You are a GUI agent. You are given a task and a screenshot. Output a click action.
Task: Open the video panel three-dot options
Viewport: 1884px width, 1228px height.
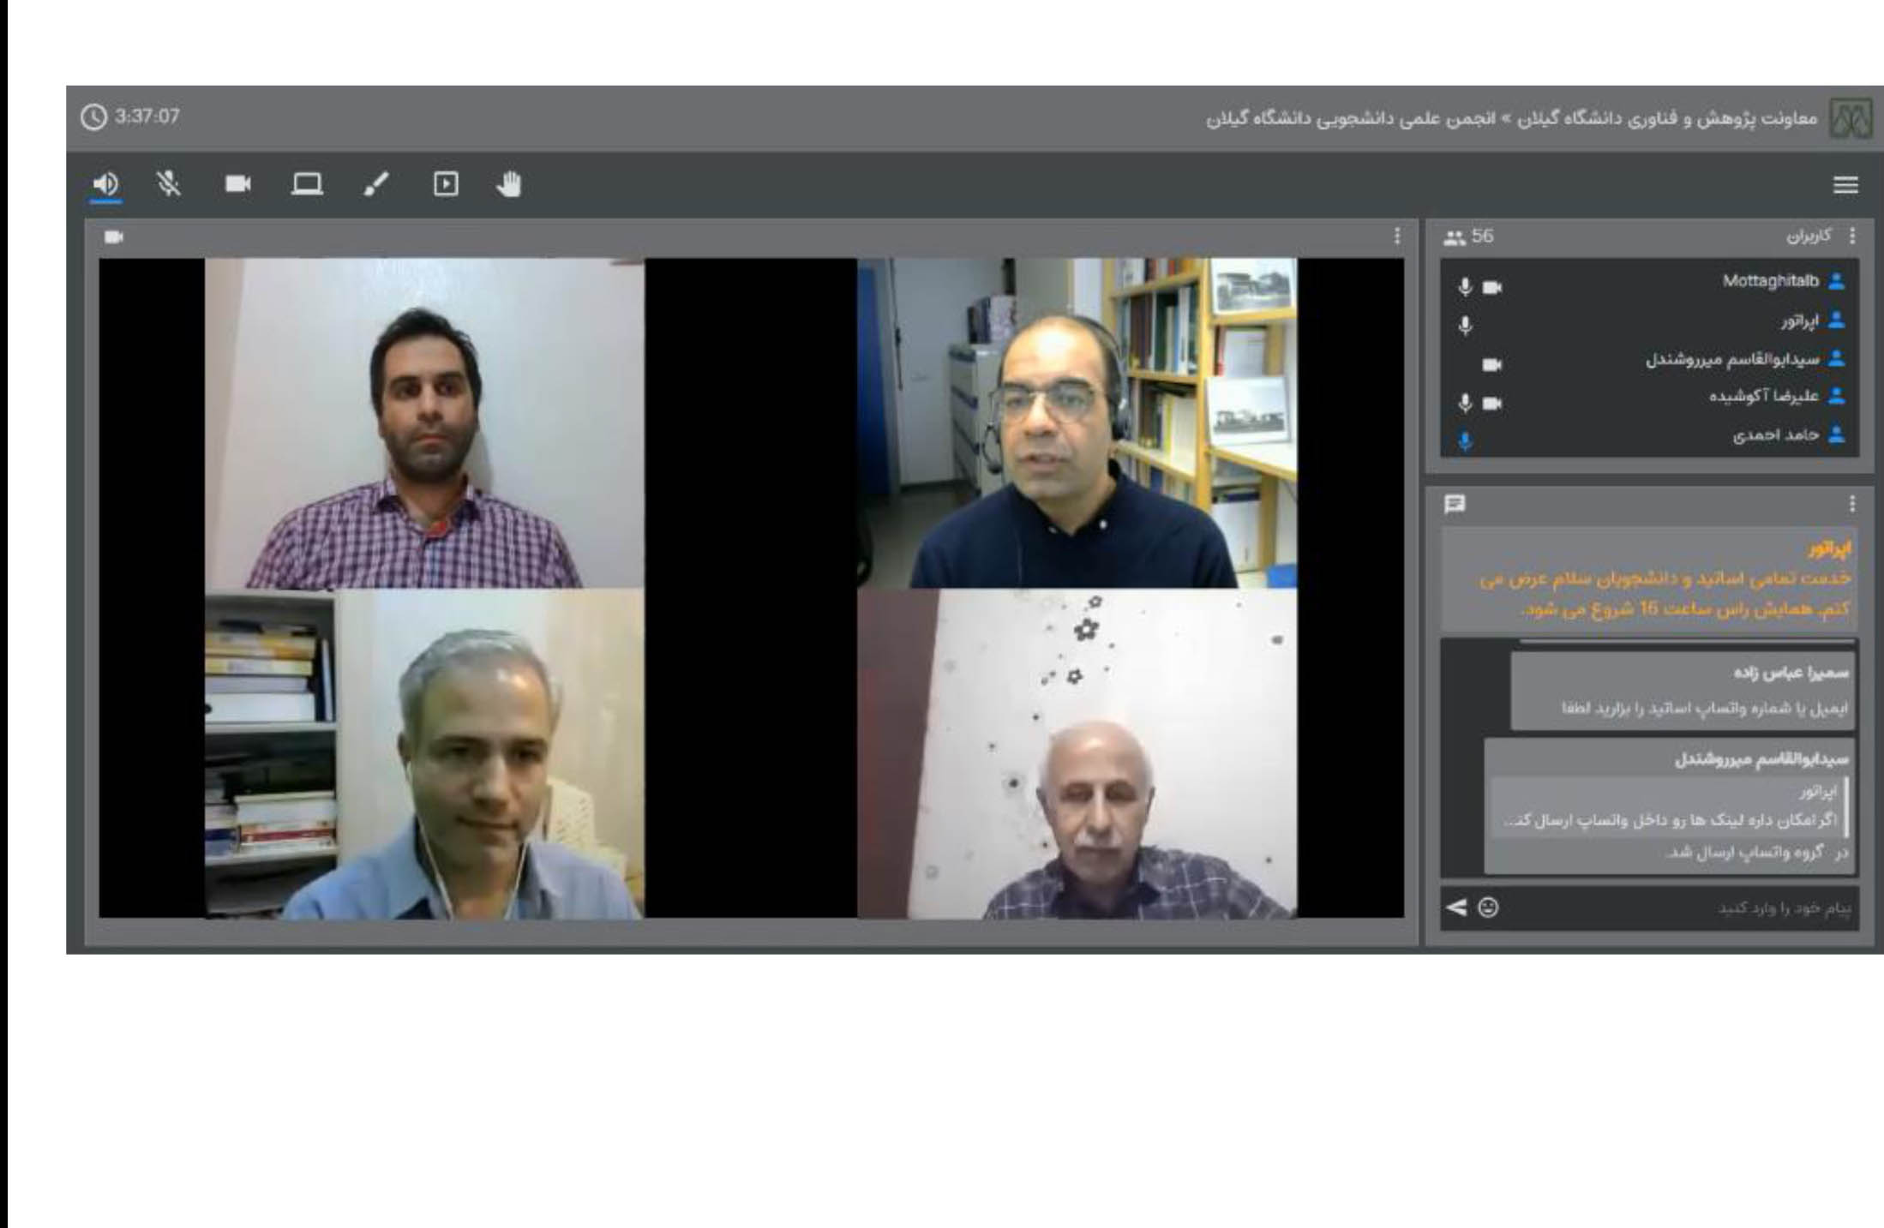1397,236
